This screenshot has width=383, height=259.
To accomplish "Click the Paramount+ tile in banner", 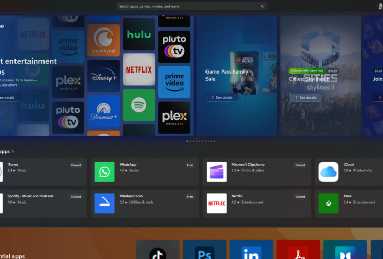I will pyautogui.click(x=104, y=111).
